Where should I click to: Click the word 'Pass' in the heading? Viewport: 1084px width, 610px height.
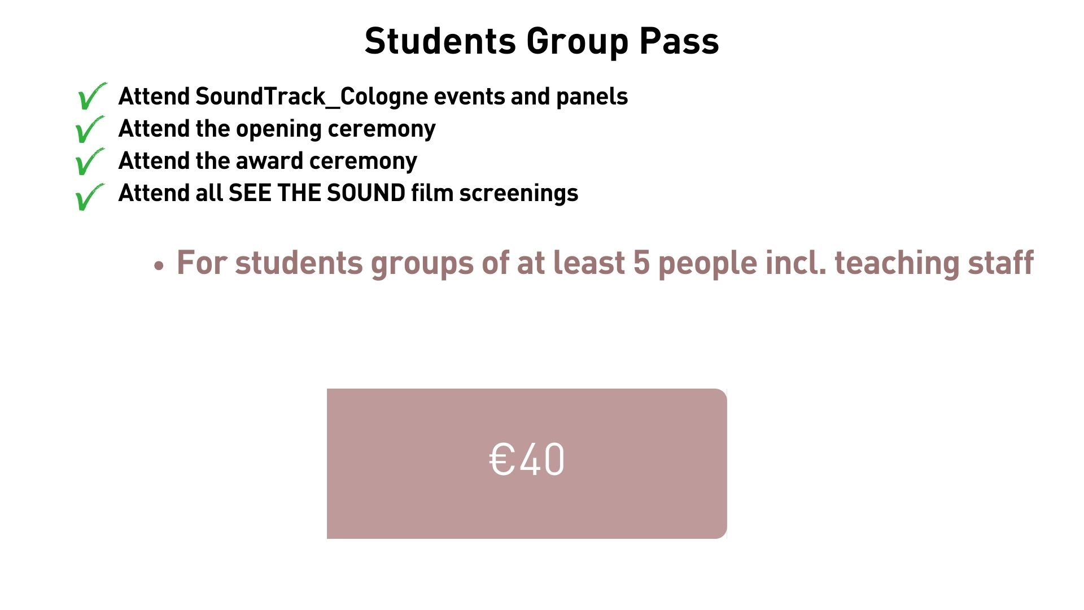[x=679, y=41]
